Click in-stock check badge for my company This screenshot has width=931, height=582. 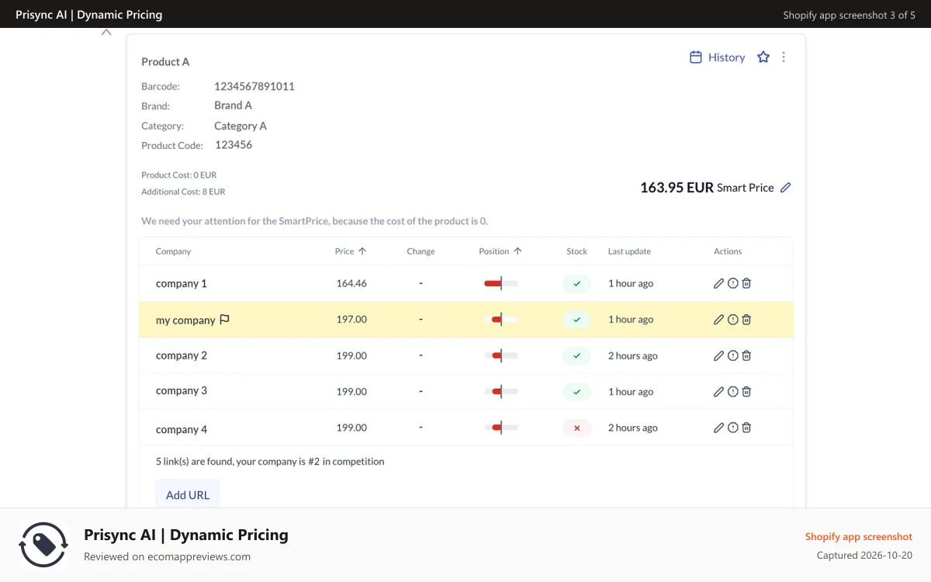pos(576,320)
